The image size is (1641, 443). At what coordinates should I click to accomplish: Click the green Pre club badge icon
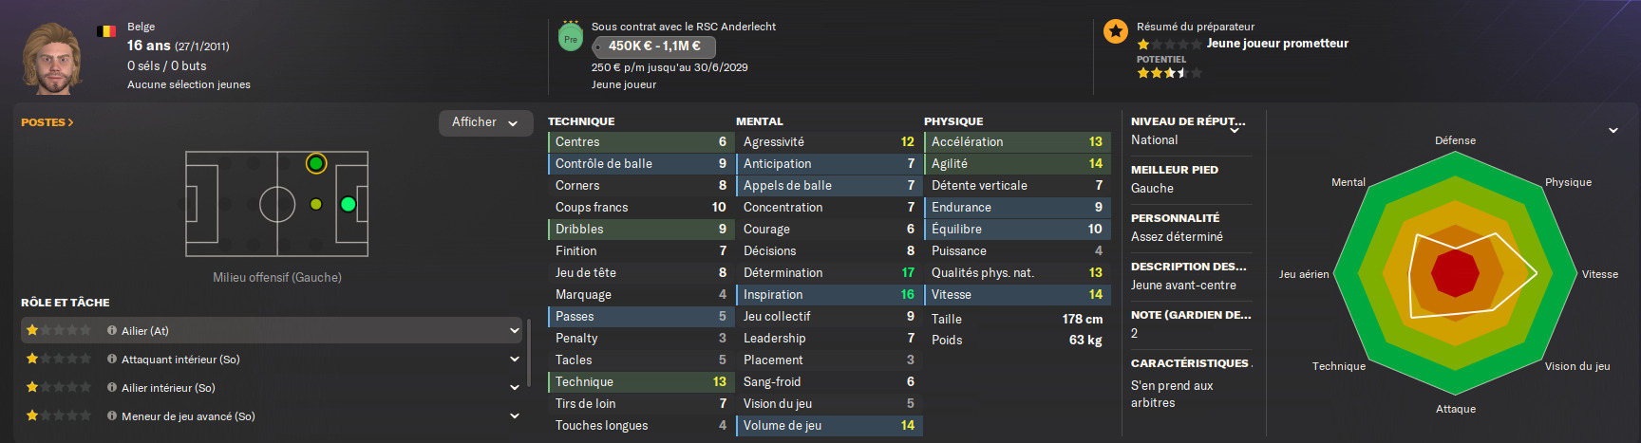click(x=571, y=39)
